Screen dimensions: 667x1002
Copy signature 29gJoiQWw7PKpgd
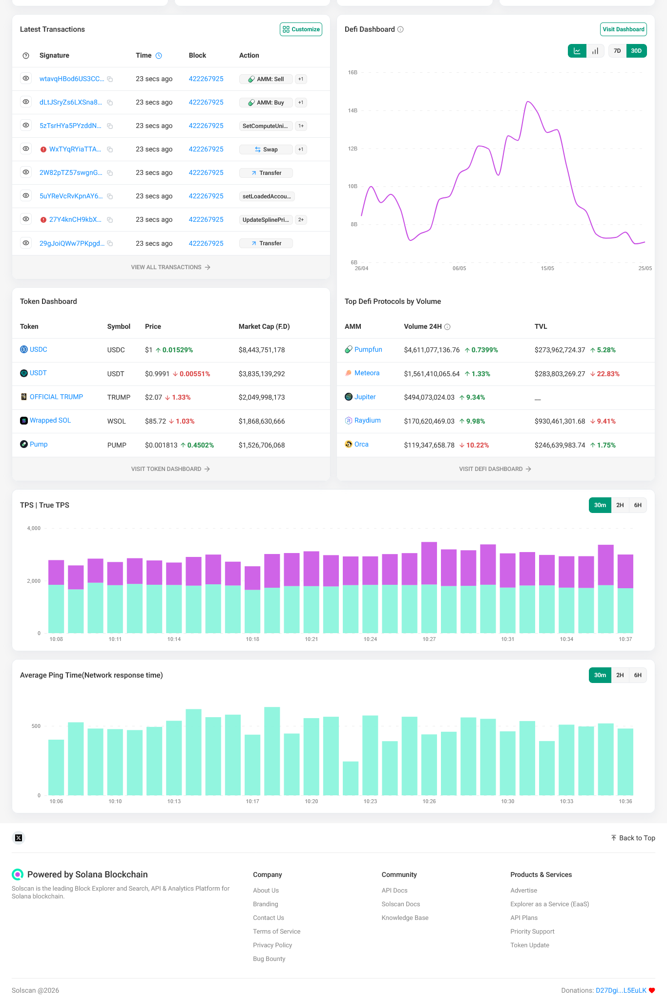pyautogui.click(x=110, y=243)
